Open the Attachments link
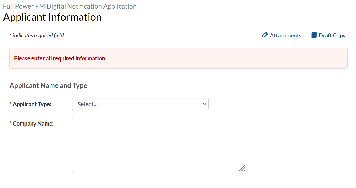The height and width of the screenshot is (188, 356). click(x=285, y=35)
